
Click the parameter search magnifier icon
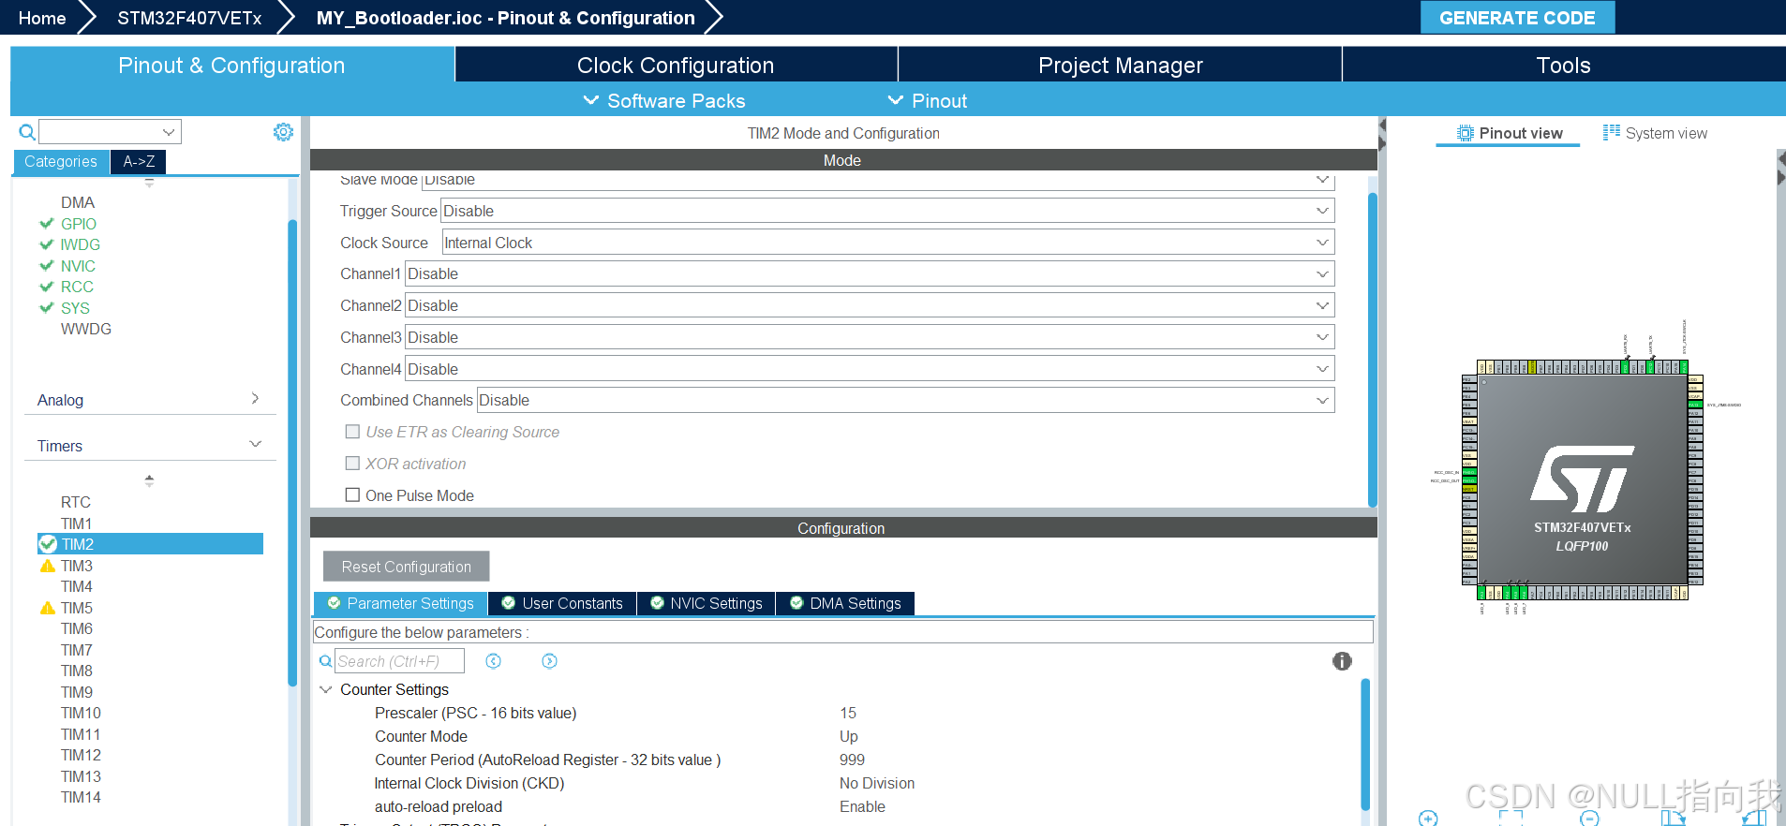click(x=325, y=661)
